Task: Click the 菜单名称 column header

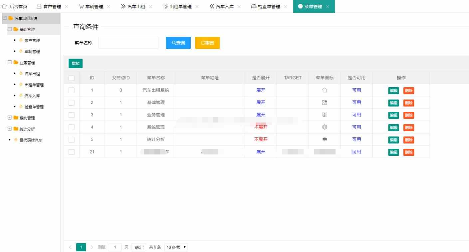Action: click(156, 78)
